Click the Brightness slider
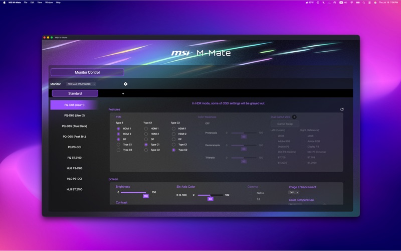This screenshot has width=401, height=251. tap(133, 192)
